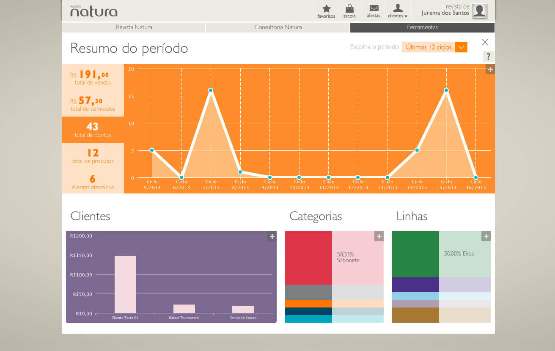Open the clientes dropdown menu
Viewport: 555px width, 351px height.
pos(398,11)
